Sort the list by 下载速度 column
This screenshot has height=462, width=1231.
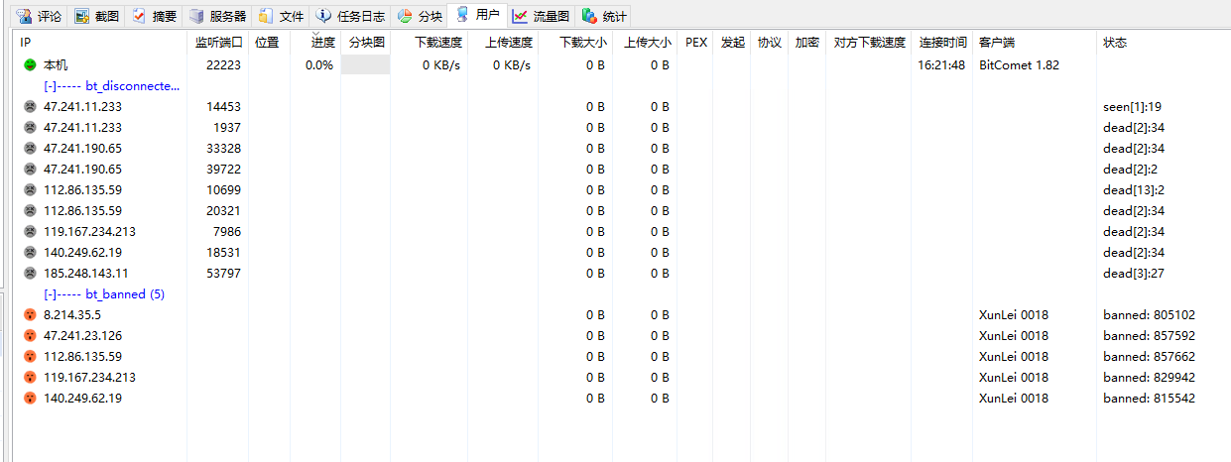click(x=437, y=43)
